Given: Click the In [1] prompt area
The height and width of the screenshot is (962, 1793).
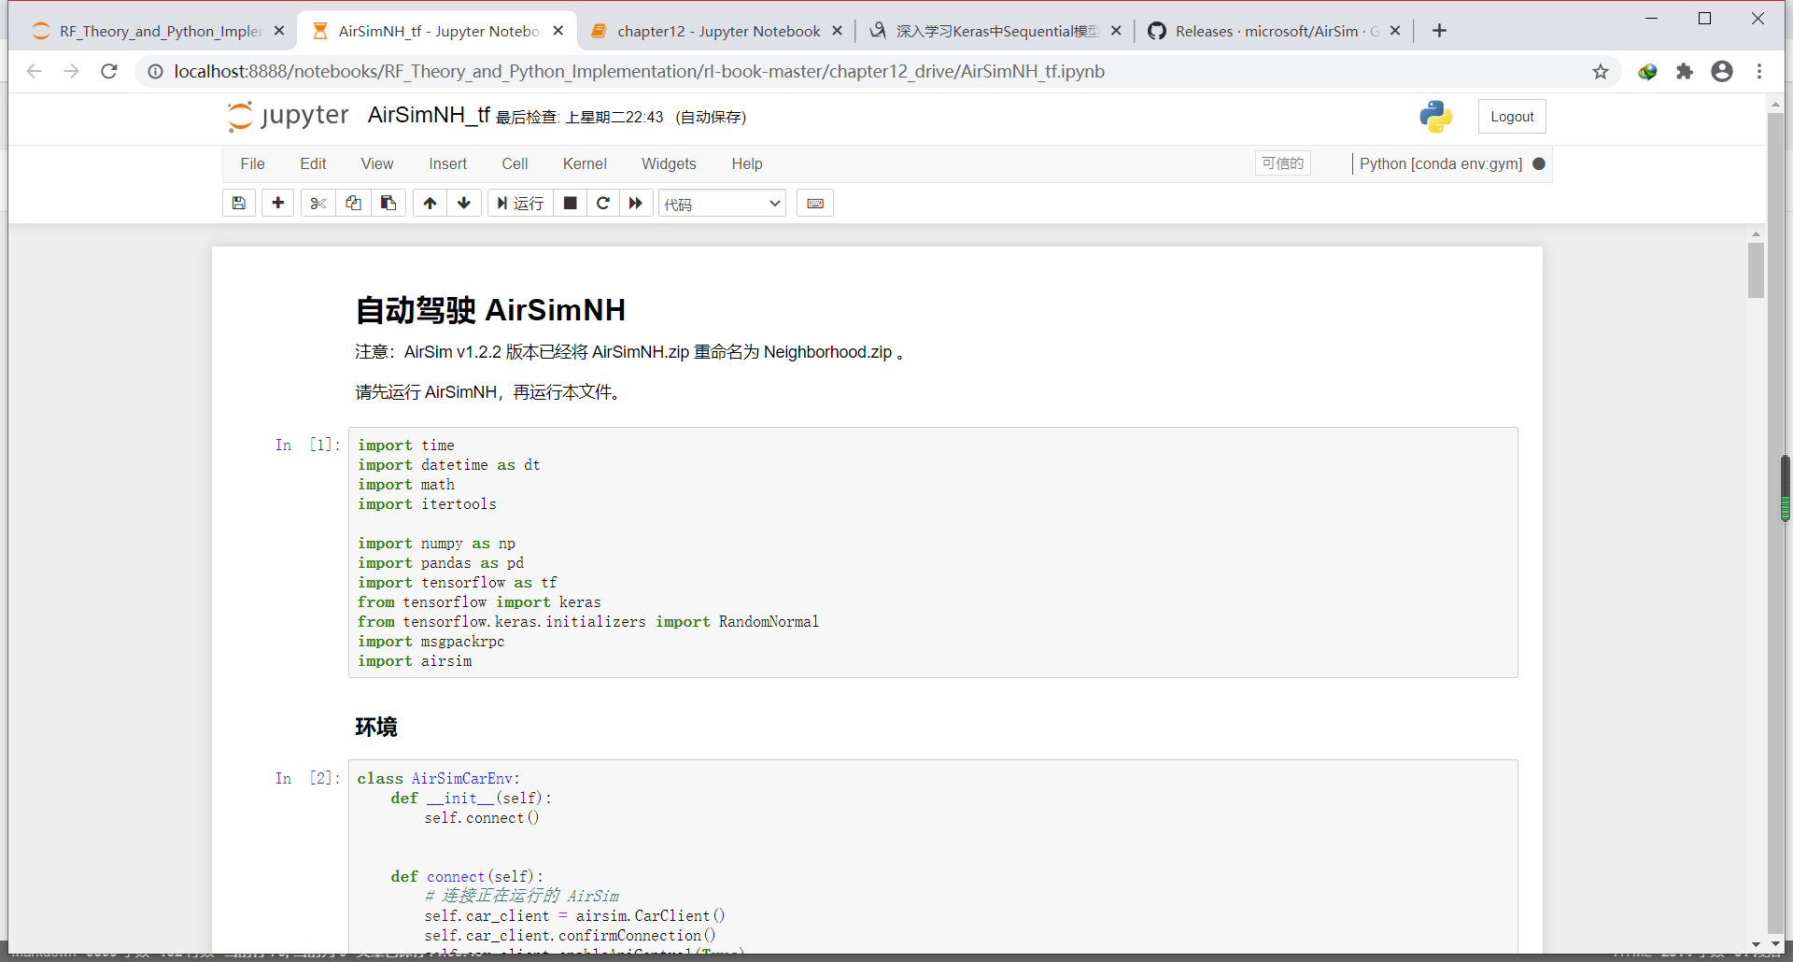Looking at the screenshot, I should 307,445.
